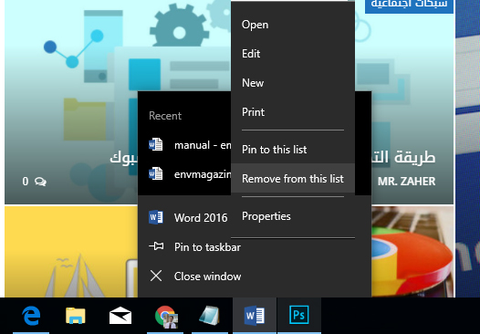Click Word document icon beside envmagazin entry
Screen dimensions: 480x334
point(155,173)
